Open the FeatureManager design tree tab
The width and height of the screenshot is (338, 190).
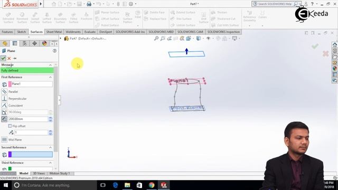pyautogui.click(x=5, y=43)
